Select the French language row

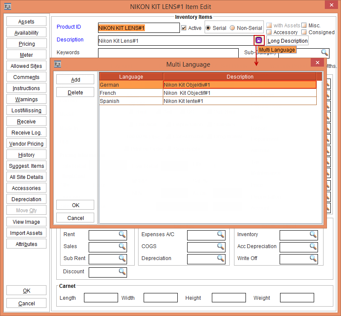[131, 93]
